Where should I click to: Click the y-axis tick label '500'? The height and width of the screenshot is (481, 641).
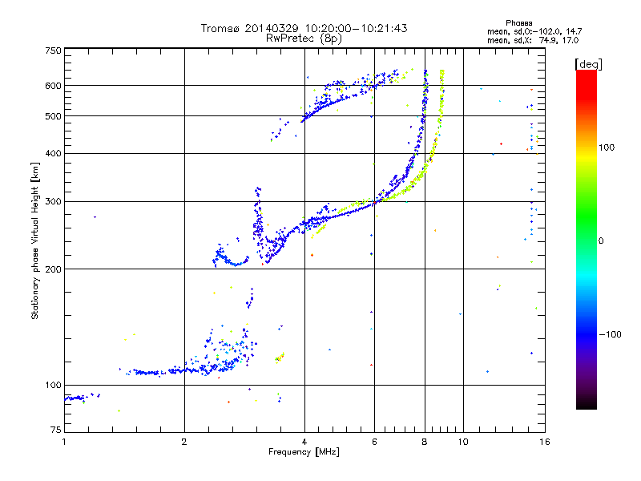54,116
